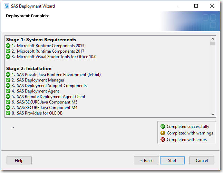Click green check beside Microsoft Runtime Components 2013
The image size is (223, 173).
click(8, 46)
